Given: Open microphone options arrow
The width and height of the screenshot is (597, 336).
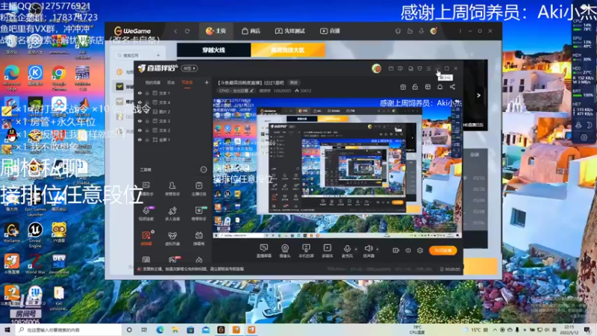Looking at the screenshot, I should (356, 249).
